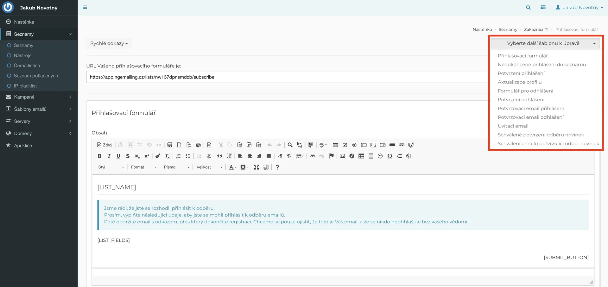The image size is (608, 287).
Task: Insert a checkbox form field
Action: [345, 145]
